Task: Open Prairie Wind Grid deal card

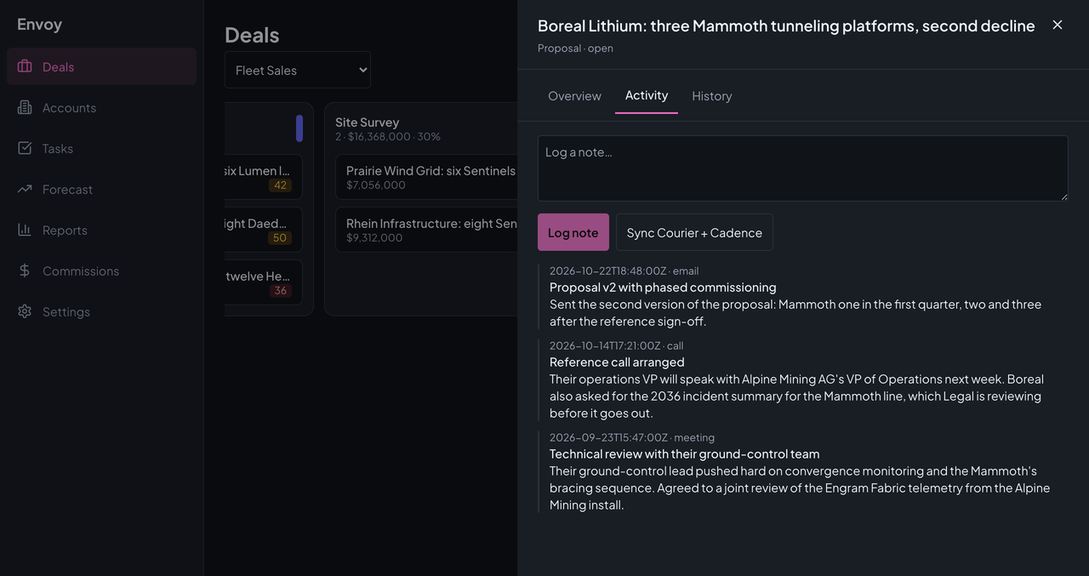Action: [426, 177]
